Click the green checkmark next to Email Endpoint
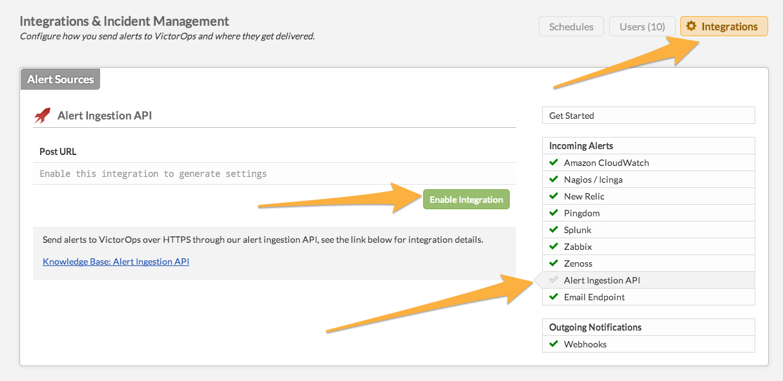The width and height of the screenshot is (783, 381). (x=553, y=296)
